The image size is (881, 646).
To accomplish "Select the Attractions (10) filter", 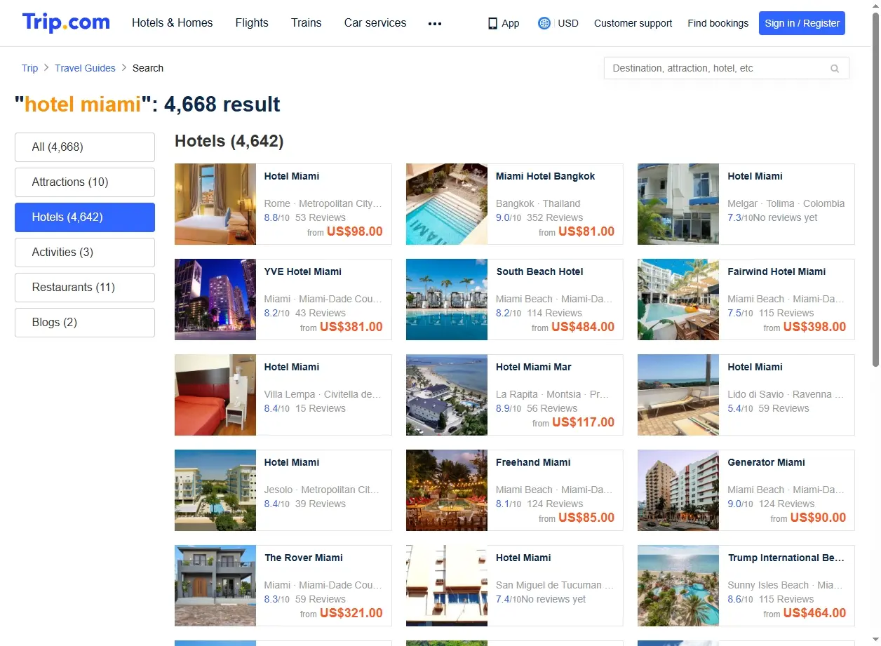I will [x=85, y=182].
